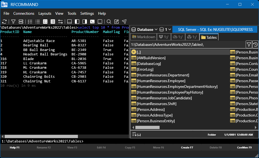The image size is (259, 158).
Task: Click the checklist outline icon in the toolbar
Action: pyautogui.click(x=30, y=22)
